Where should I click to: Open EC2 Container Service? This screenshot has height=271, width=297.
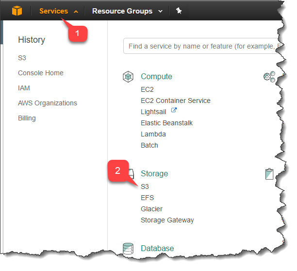(175, 101)
